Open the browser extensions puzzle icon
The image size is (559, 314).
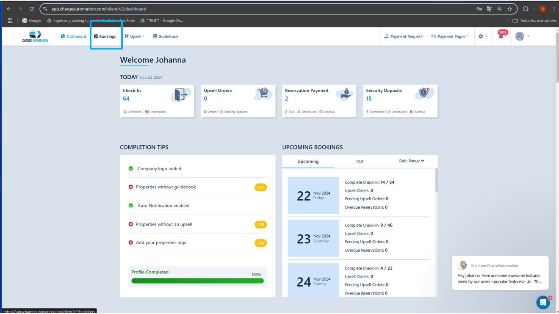click(x=526, y=9)
